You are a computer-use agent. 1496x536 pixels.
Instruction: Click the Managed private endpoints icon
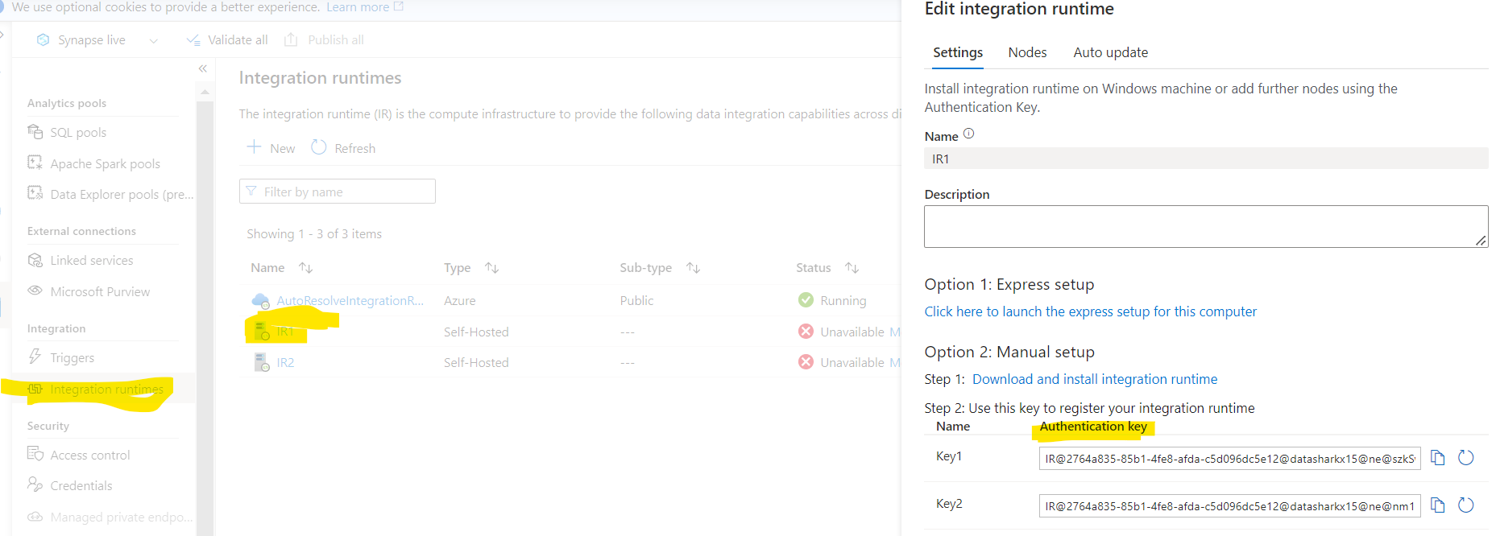coord(35,516)
